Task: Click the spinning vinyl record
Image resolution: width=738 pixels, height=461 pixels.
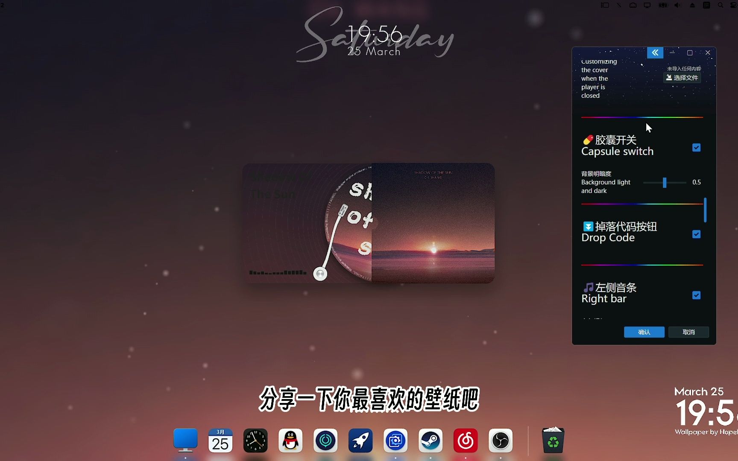Action: [x=348, y=223]
